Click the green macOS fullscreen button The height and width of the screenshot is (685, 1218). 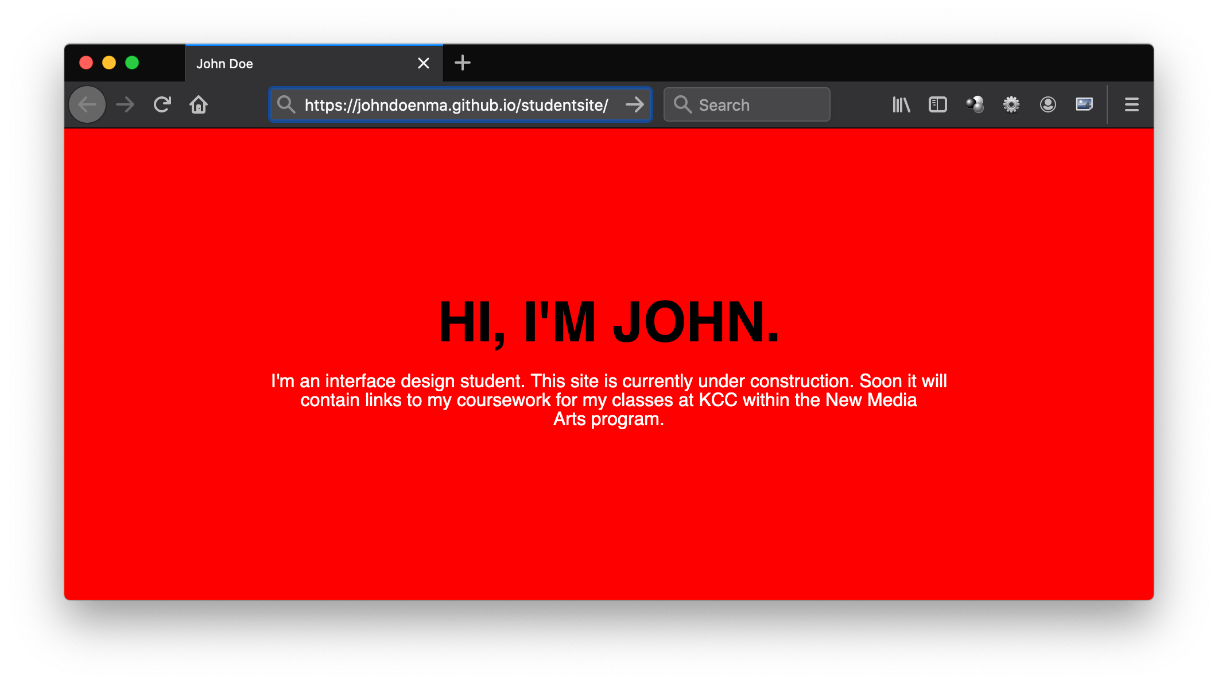(132, 63)
